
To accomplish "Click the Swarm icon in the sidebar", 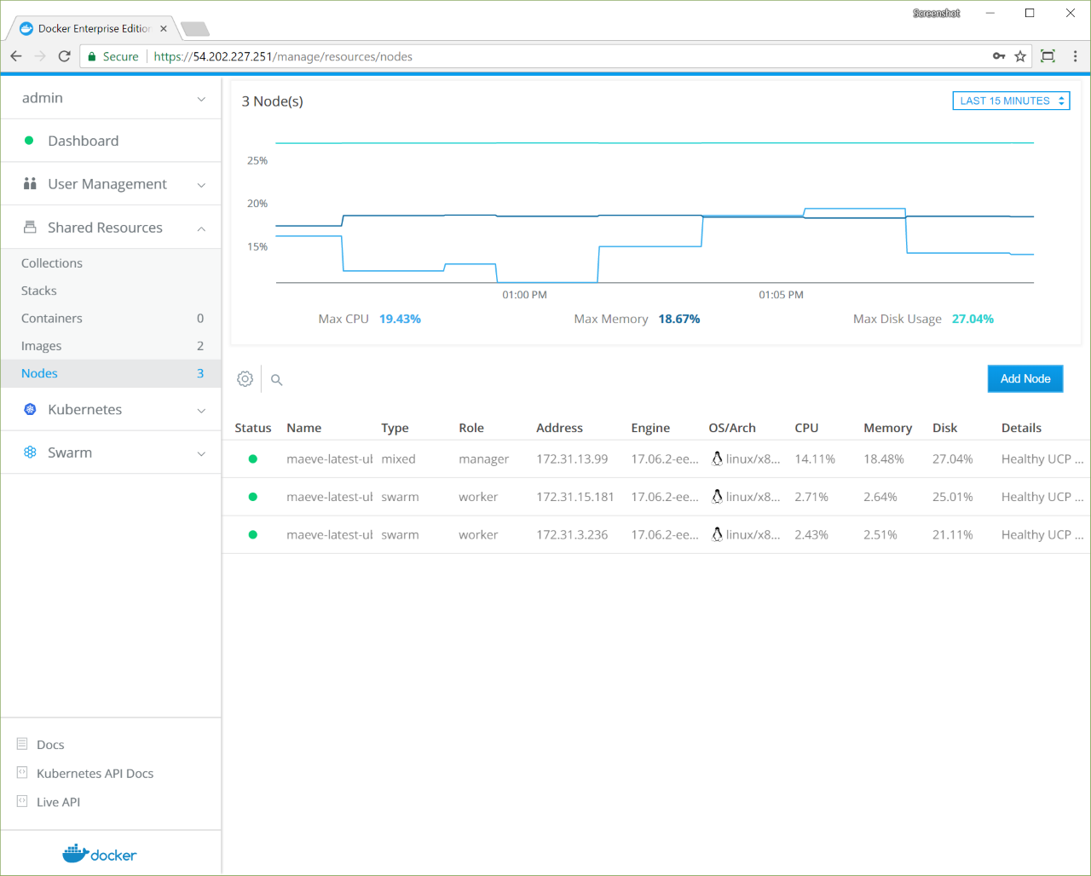I will tap(30, 452).
